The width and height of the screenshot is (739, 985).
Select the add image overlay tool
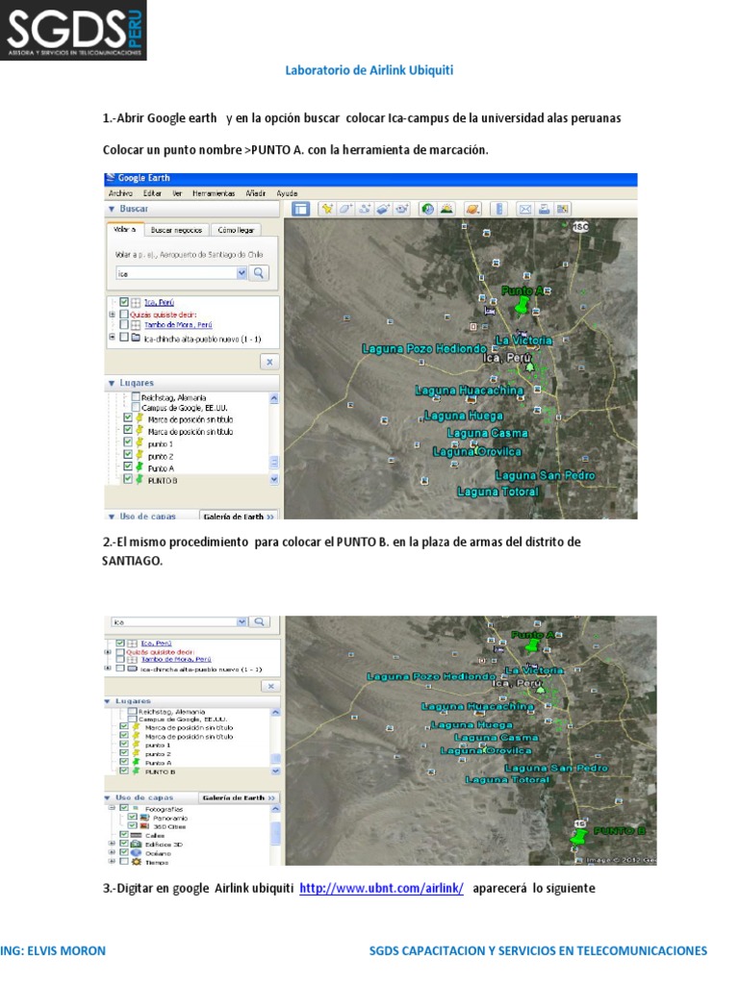pyautogui.click(x=383, y=209)
